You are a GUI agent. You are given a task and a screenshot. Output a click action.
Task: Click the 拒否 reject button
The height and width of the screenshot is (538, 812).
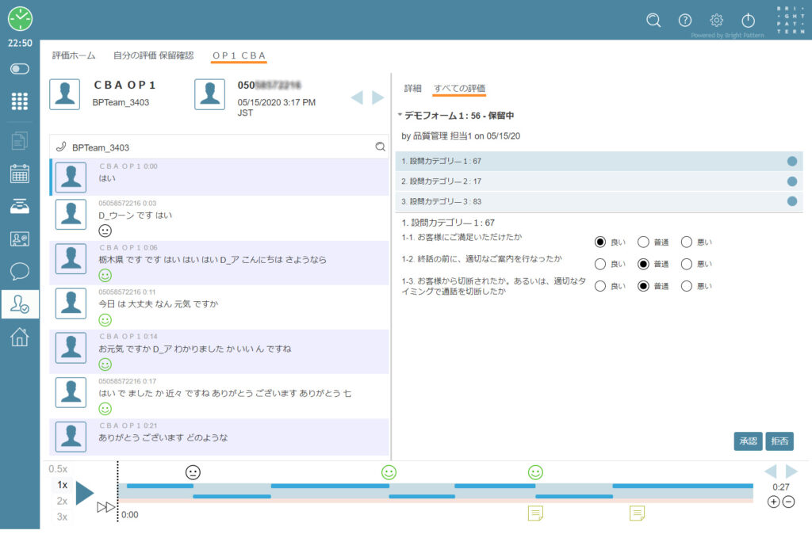point(779,441)
